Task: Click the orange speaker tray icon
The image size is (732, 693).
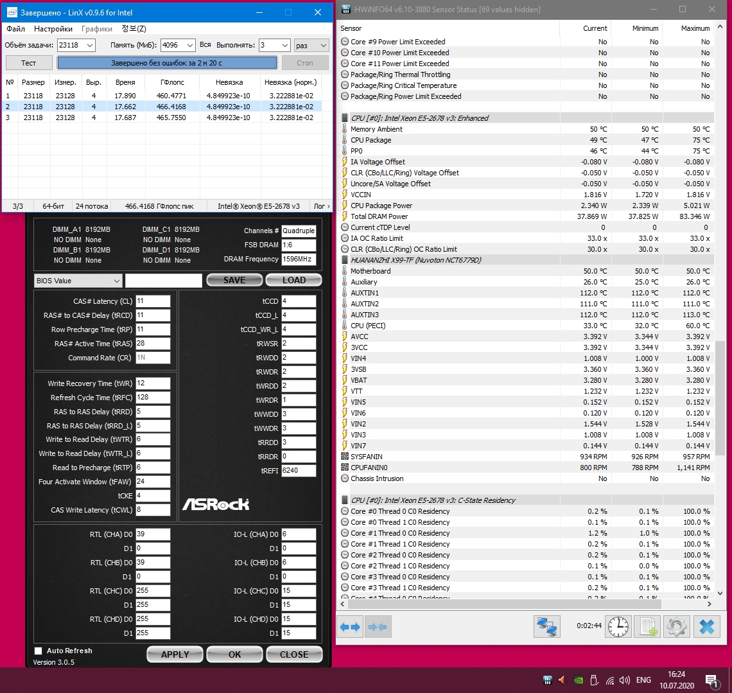Action: pyautogui.click(x=562, y=680)
